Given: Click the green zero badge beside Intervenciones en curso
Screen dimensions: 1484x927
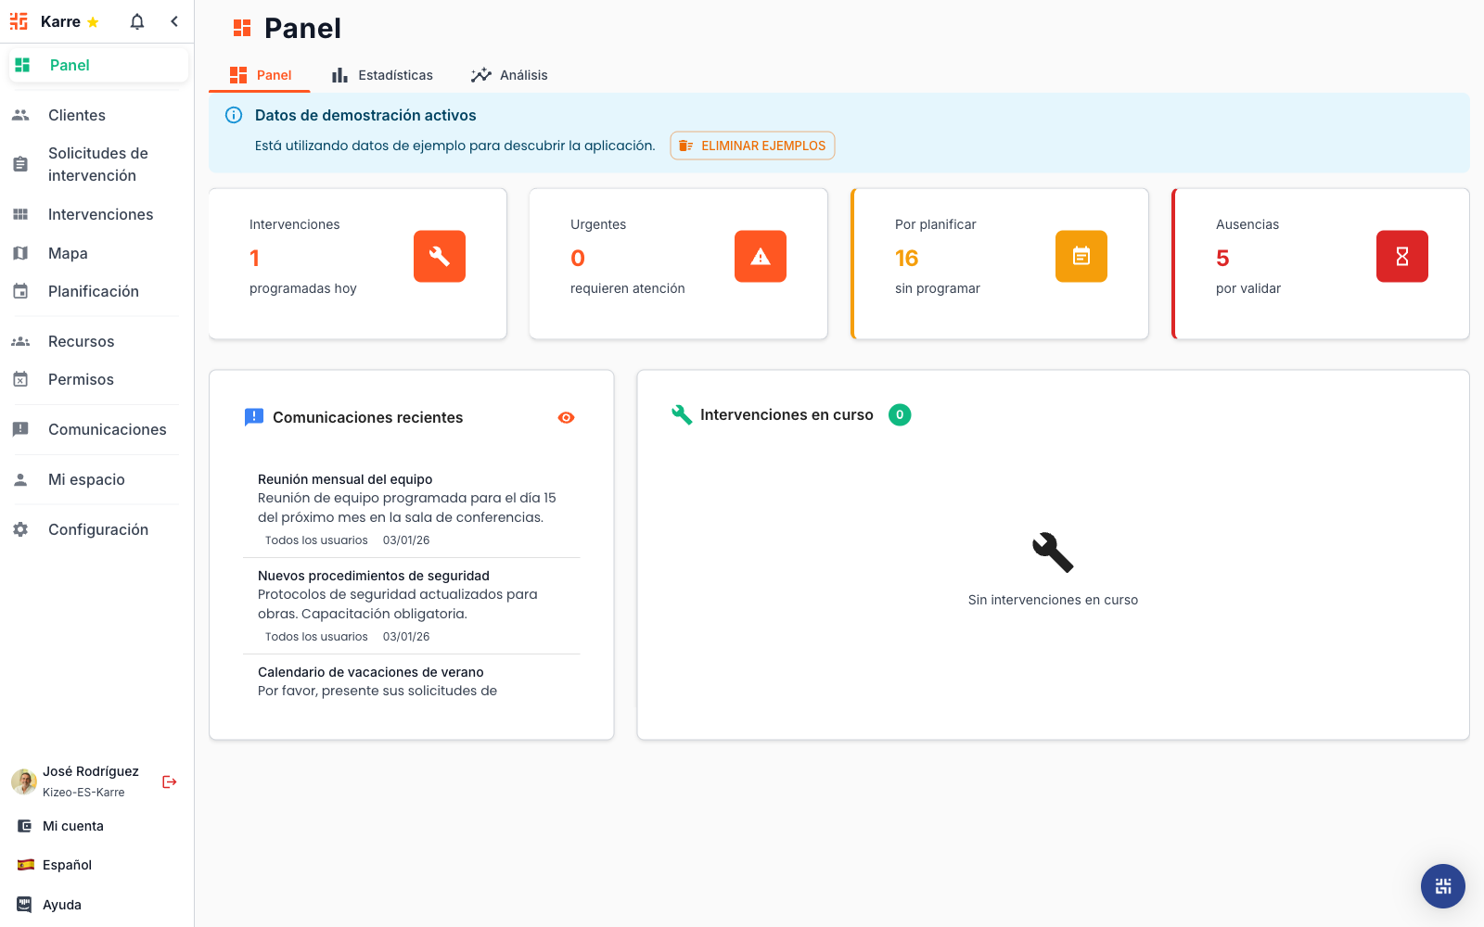Looking at the screenshot, I should [x=899, y=415].
